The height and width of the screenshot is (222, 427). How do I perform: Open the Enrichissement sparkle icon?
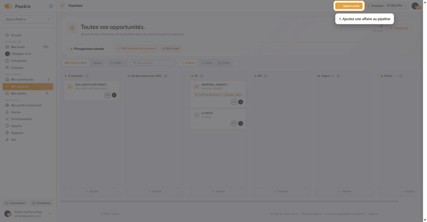click(7, 119)
